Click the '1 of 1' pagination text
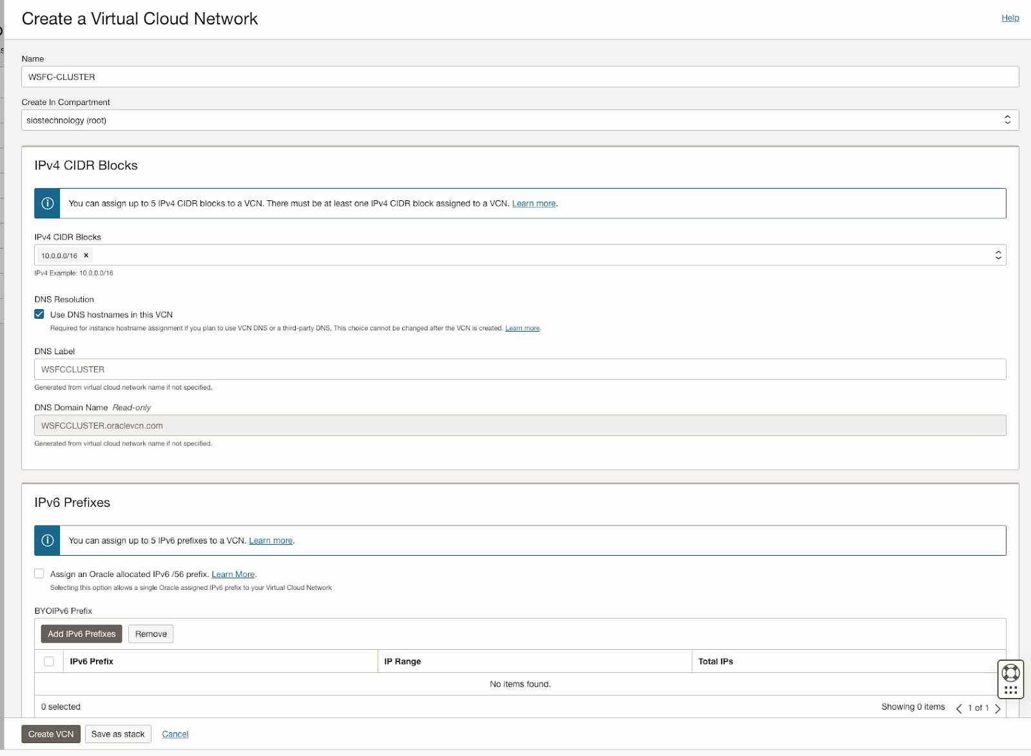The width and height of the screenshot is (1031, 756). pos(978,708)
